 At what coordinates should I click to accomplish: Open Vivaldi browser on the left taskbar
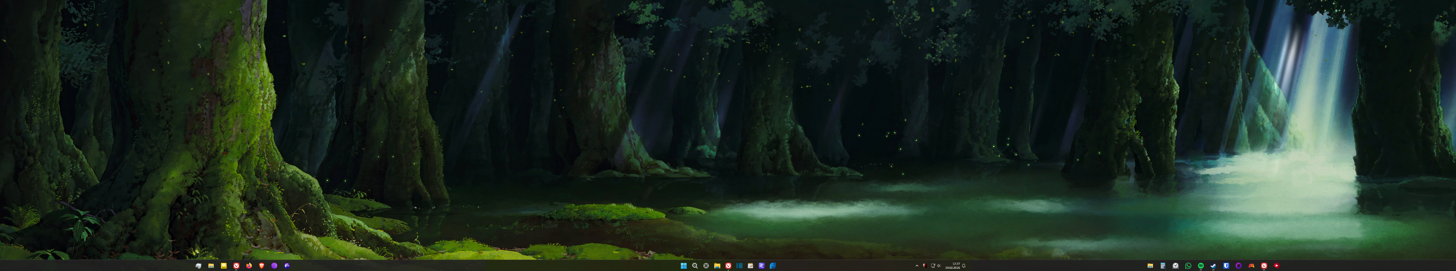pyautogui.click(x=236, y=265)
